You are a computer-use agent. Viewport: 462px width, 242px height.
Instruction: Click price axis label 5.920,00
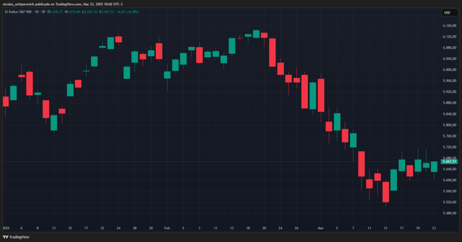tap(449, 92)
